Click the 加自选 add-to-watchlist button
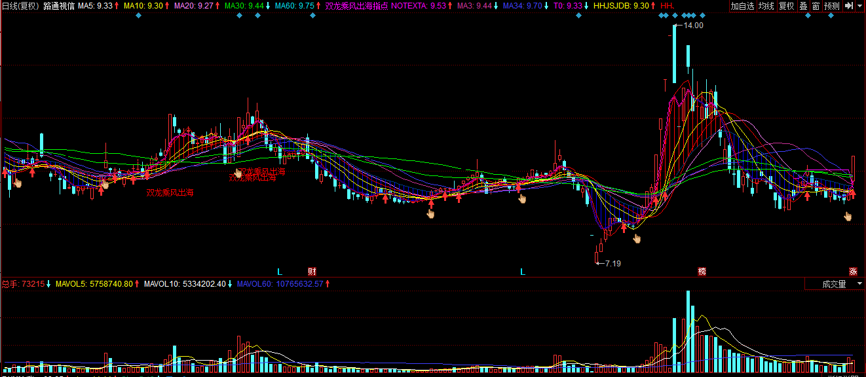866x377 pixels. pyautogui.click(x=742, y=6)
